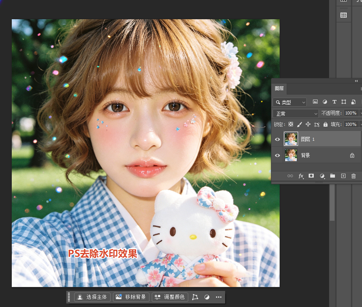The height and width of the screenshot is (307, 362).
Task: Create a new layer with the plus icon
Action: pos(343,176)
